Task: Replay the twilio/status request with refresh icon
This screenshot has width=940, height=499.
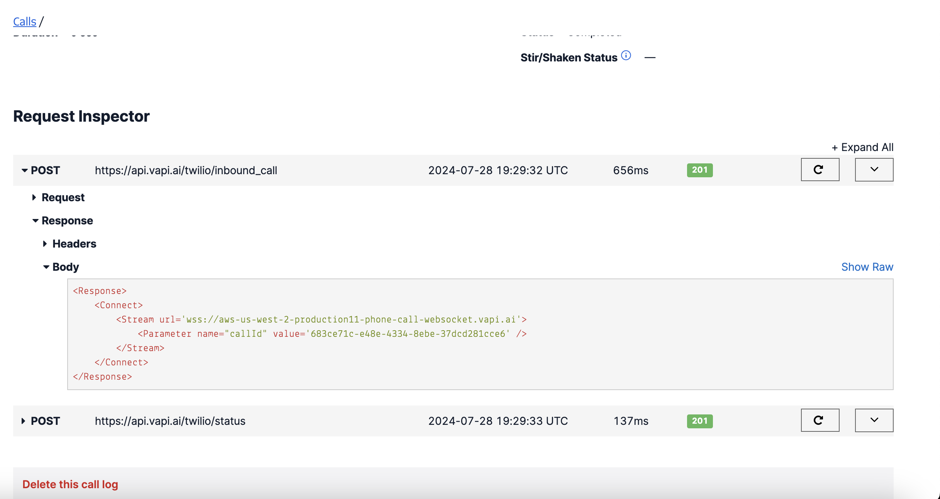Action: [x=820, y=420]
